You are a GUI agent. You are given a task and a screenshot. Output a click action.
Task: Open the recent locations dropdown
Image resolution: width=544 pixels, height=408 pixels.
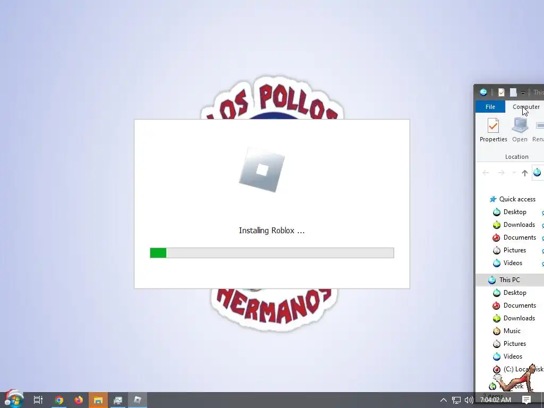pyautogui.click(x=514, y=173)
